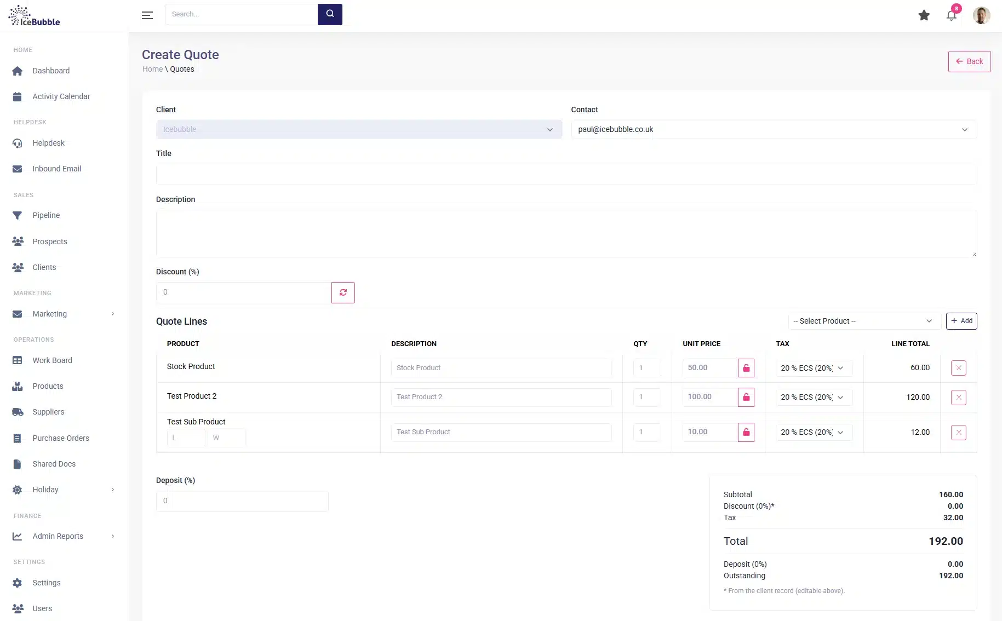Image resolution: width=1002 pixels, height=621 pixels.
Task: Open the Contact dropdown
Action: coord(774,130)
